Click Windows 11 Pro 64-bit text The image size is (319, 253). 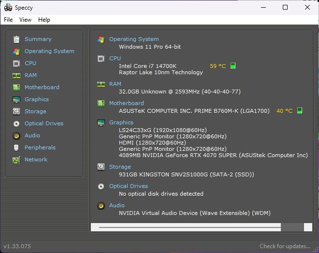[150, 47]
